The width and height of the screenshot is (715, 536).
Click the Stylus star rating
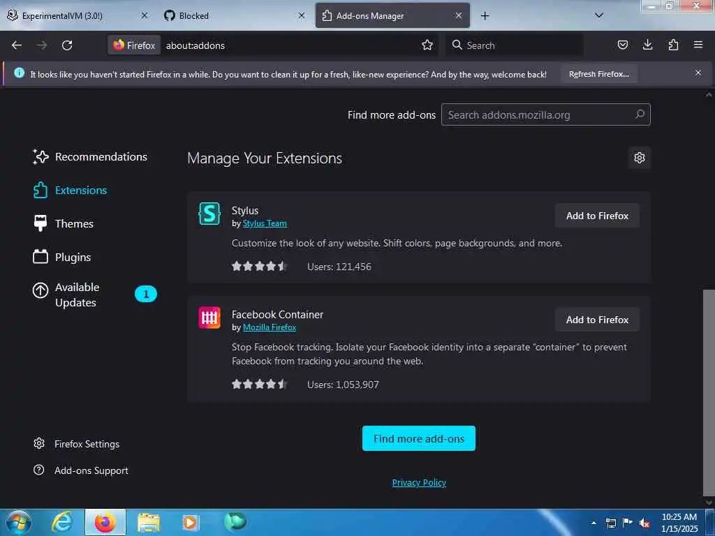(259, 266)
